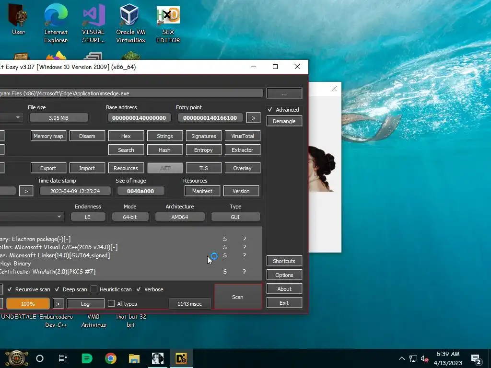Open the User desktop icon
Screen dimensions: 491x368
18,19
